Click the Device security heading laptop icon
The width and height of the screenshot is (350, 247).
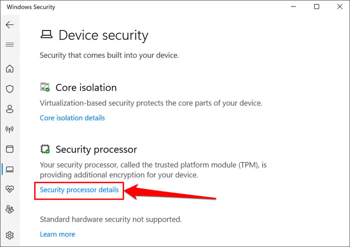pos(46,34)
